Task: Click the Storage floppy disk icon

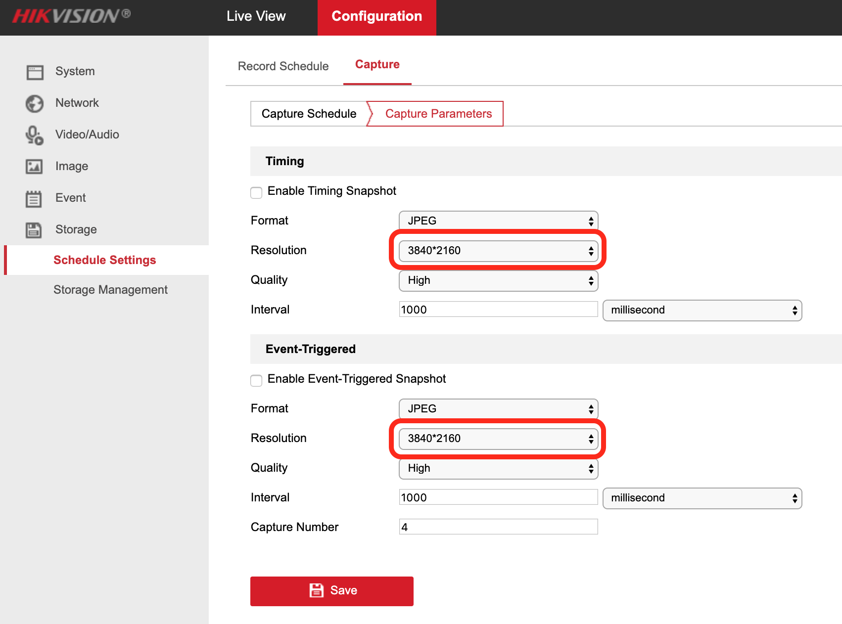Action: pos(34,230)
